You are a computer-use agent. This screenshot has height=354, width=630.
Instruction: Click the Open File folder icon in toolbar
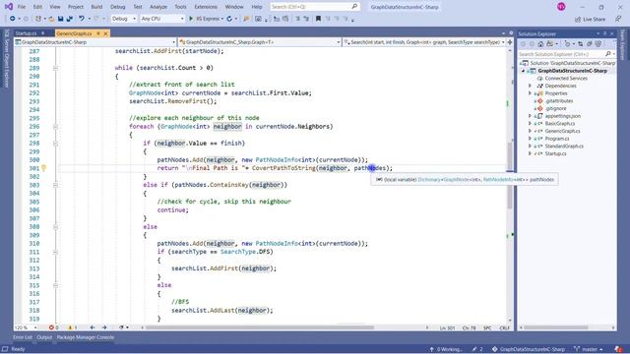(51, 19)
